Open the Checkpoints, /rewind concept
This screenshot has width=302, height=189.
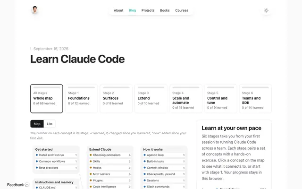coord(164,174)
